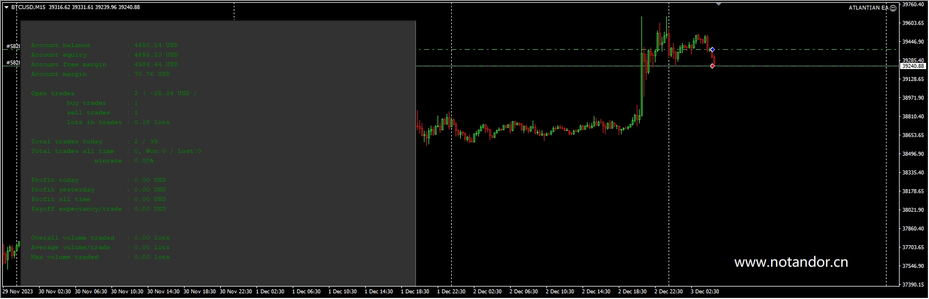The image size is (929, 299).
Task: Select the red order arrow marker
Action: pyautogui.click(x=712, y=66)
